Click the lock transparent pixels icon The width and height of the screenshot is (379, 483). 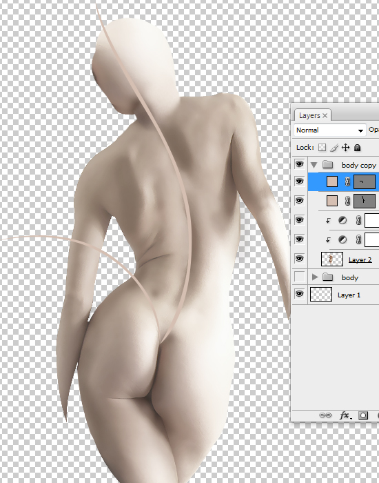click(x=322, y=148)
